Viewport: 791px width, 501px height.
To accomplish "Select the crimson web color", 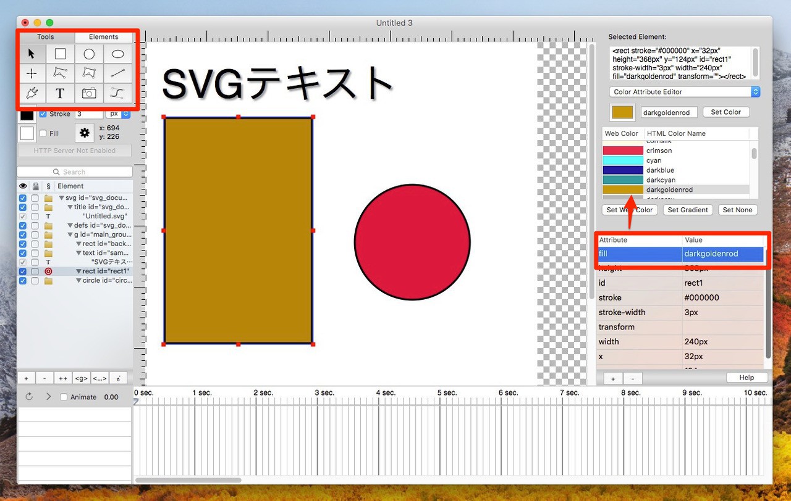I will 677,151.
